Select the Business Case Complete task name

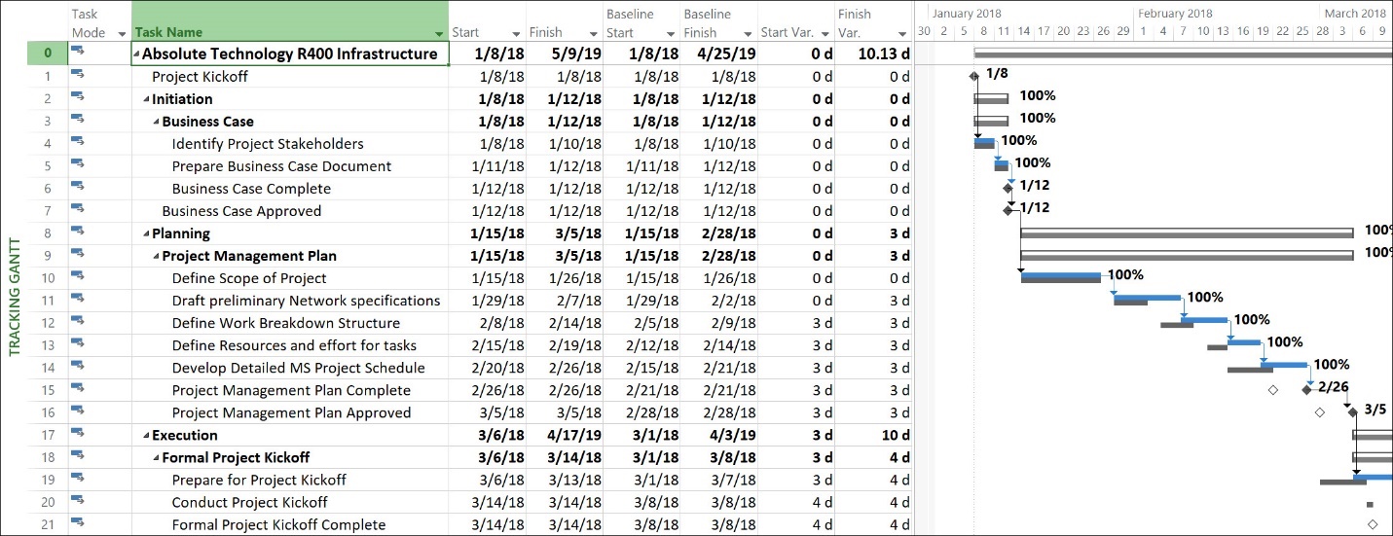pyautogui.click(x=251, y=189)
